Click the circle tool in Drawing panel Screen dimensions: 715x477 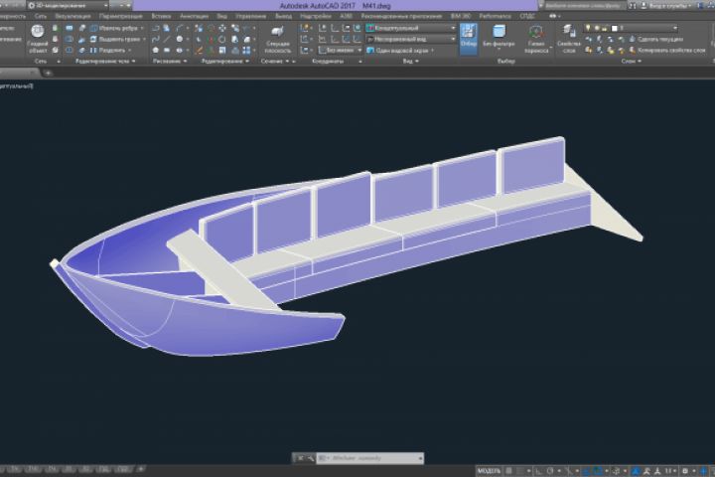pyautogui.click(x=180, y=40)
